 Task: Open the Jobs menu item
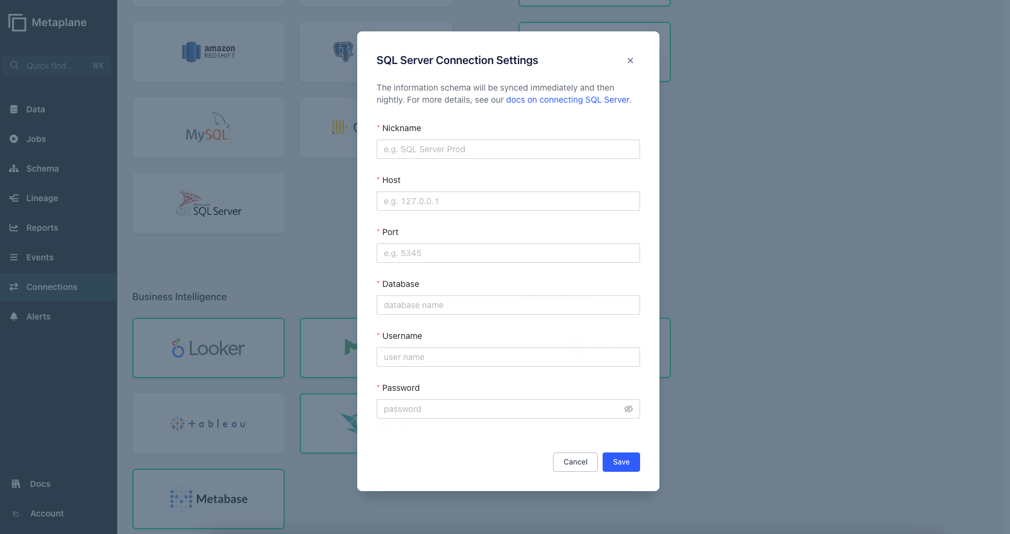[59, 139]
